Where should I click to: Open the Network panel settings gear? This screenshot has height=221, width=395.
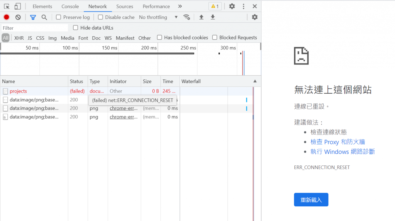pos(255,17)
